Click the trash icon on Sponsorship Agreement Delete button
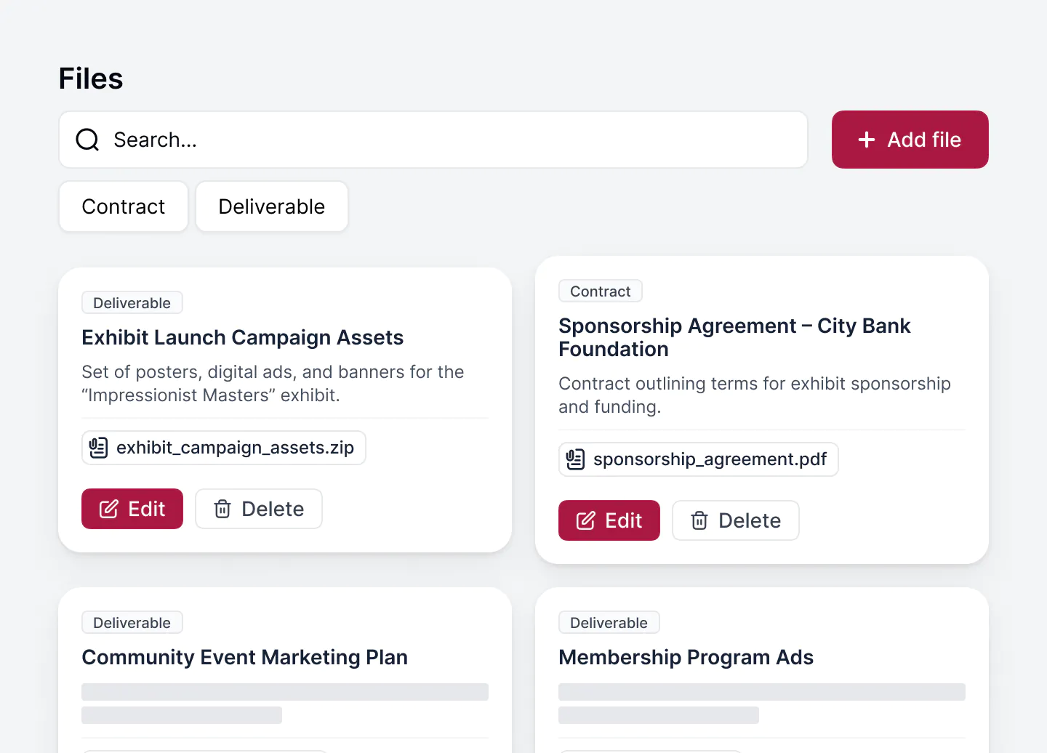 coord(699,520)
